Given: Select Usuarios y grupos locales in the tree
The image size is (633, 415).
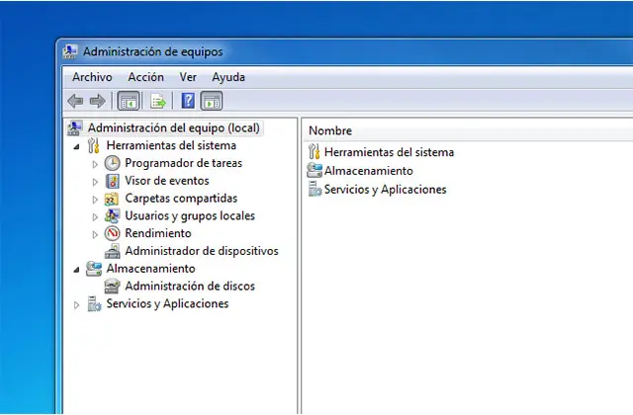Looking at the screenshot, I should [x=189, y=215].
